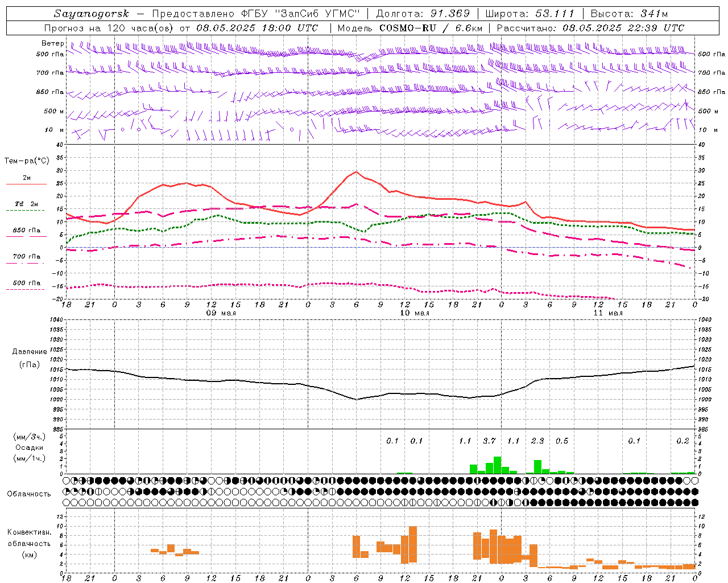Click 'Прогноз на 120 часа(ов)' forecast header

click(109, 28)
